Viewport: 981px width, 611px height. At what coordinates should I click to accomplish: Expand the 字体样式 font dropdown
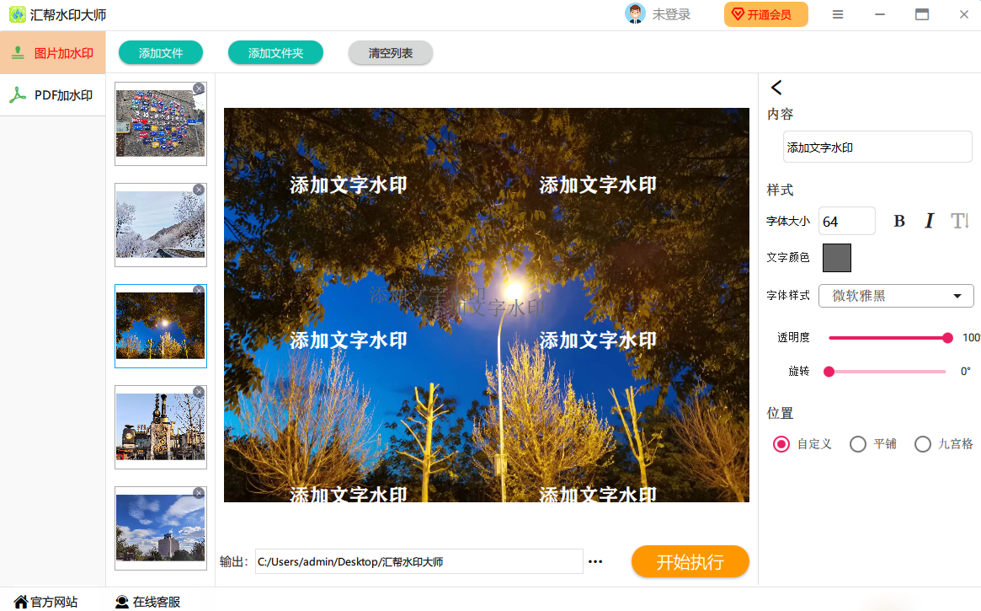coord(896,296)
